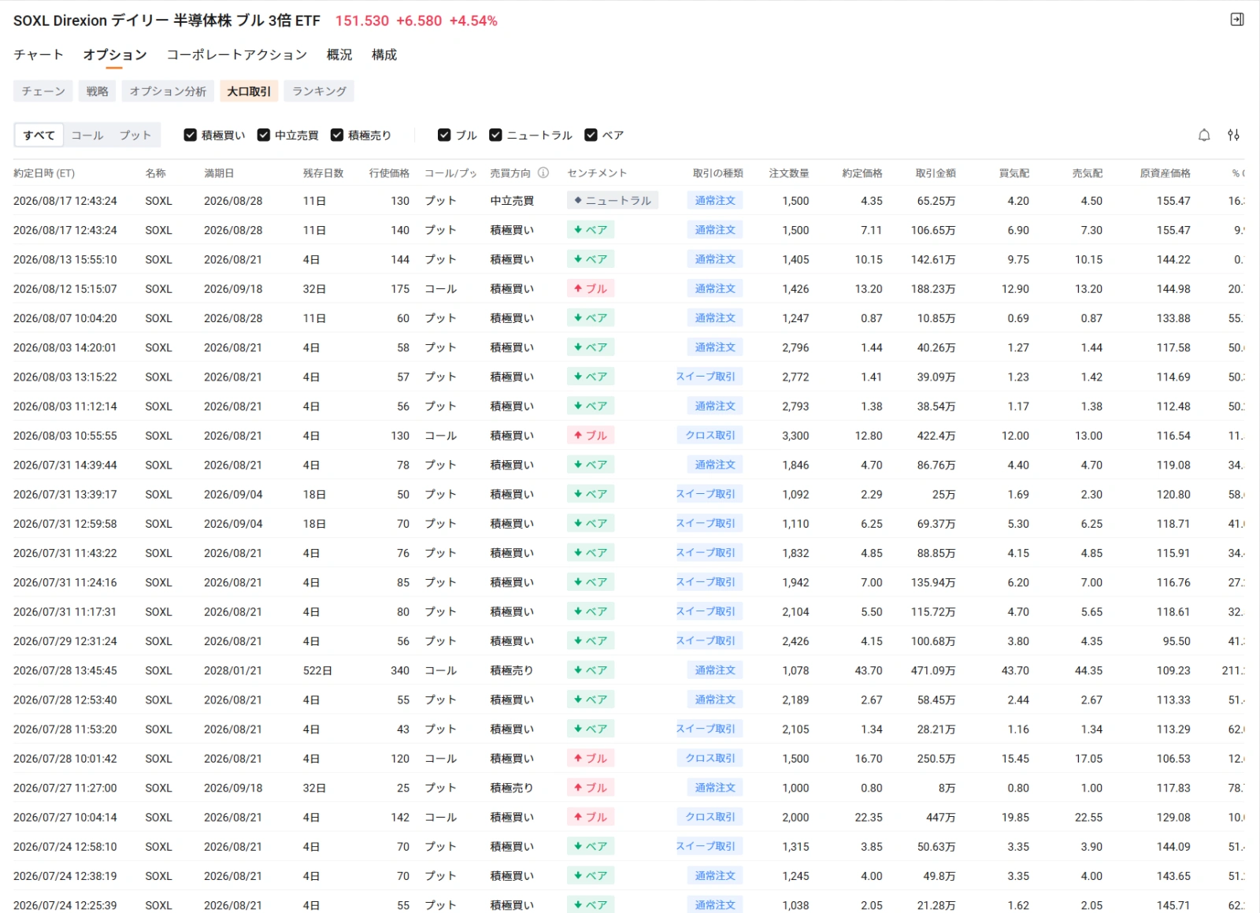The height and width of the screenshot is (913, 1260).
Task: Sort by 満期日 column header
Action: 219,173
